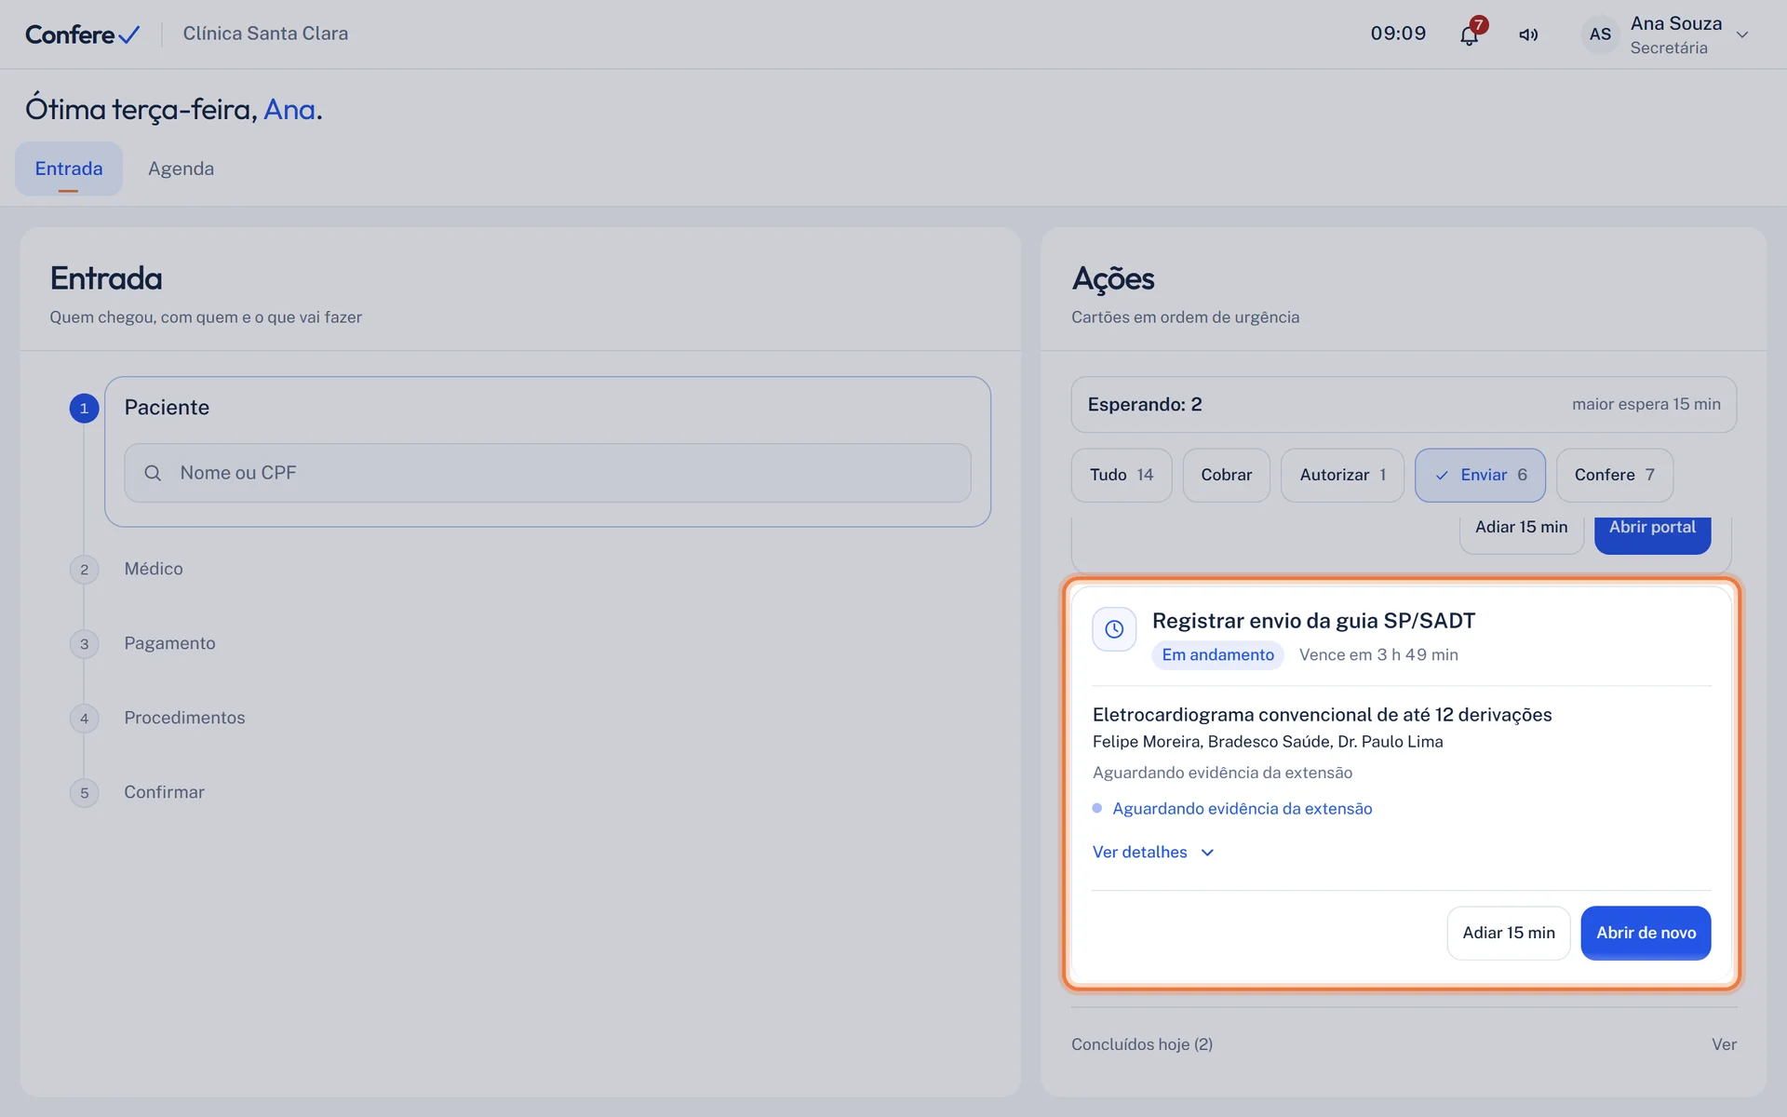Open the notifications bell

click(x=1469, y=35)
